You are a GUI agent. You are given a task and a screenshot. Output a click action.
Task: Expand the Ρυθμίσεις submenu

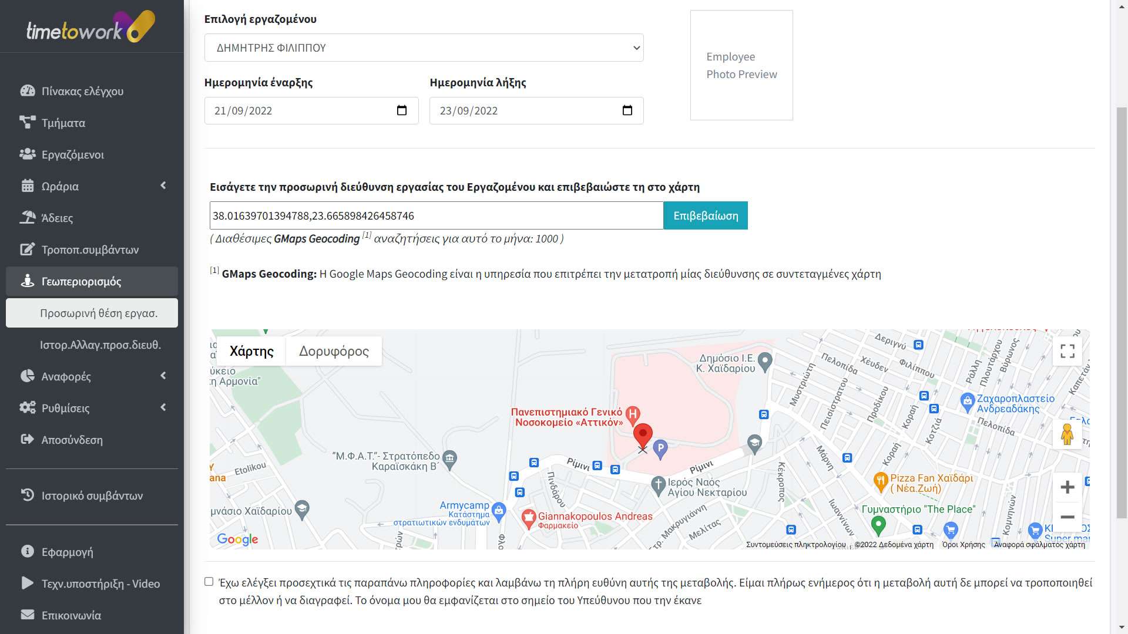(163, 407)
